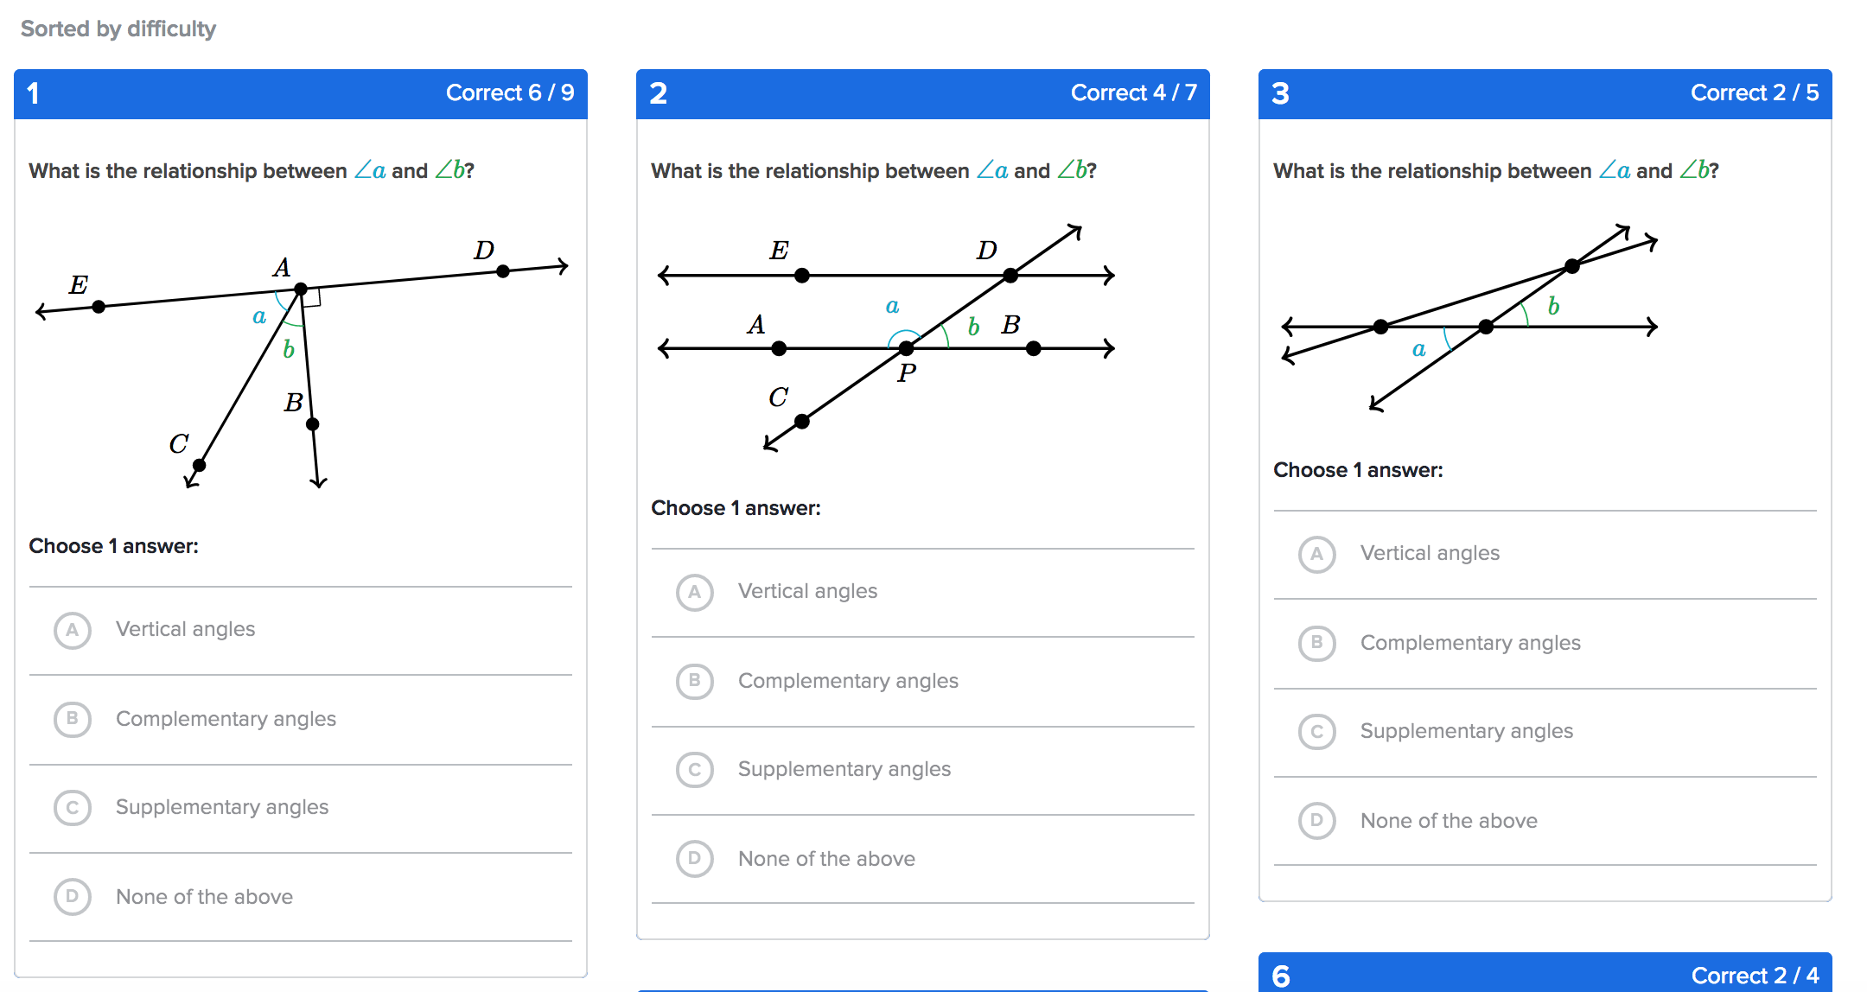Open question 3 header showing Correct 2 / 5

tap(1545, 93)
